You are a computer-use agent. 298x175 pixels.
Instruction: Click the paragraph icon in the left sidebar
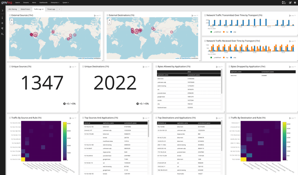click(x=2, y=28)
